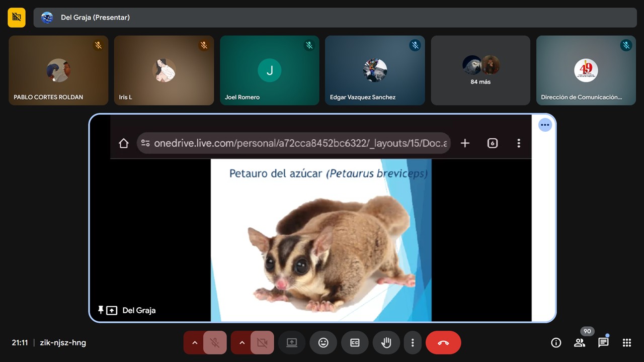644x362 pixels.
Task: Expand audio settings arrow beside microphone
Action: coord(194,342)
